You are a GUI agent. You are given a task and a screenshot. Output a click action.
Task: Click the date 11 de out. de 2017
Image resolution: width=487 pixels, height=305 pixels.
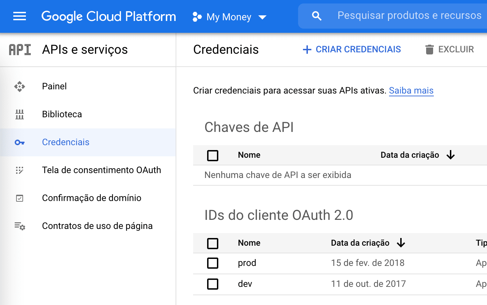(x=368, y=284)
